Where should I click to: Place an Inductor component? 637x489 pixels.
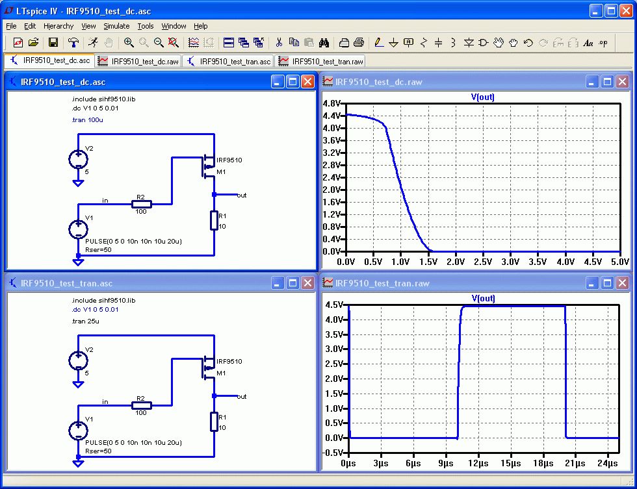(454, 43)
